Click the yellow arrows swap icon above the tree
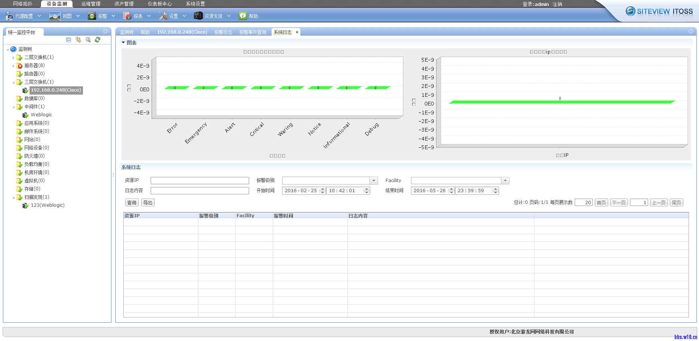 point(78,40)
